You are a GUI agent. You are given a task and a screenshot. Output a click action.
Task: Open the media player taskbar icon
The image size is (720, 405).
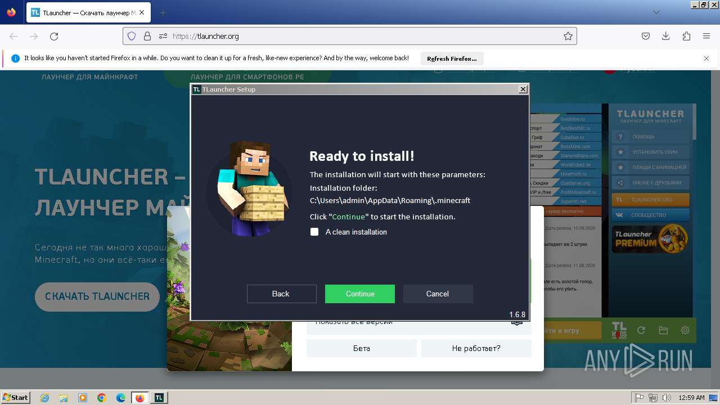[83, 398]
